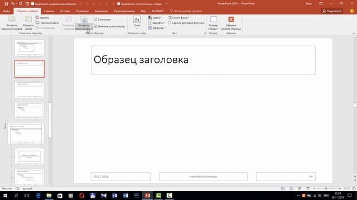
Task: Switch to the Рецензирование tab
Action: tap(124, 11)
